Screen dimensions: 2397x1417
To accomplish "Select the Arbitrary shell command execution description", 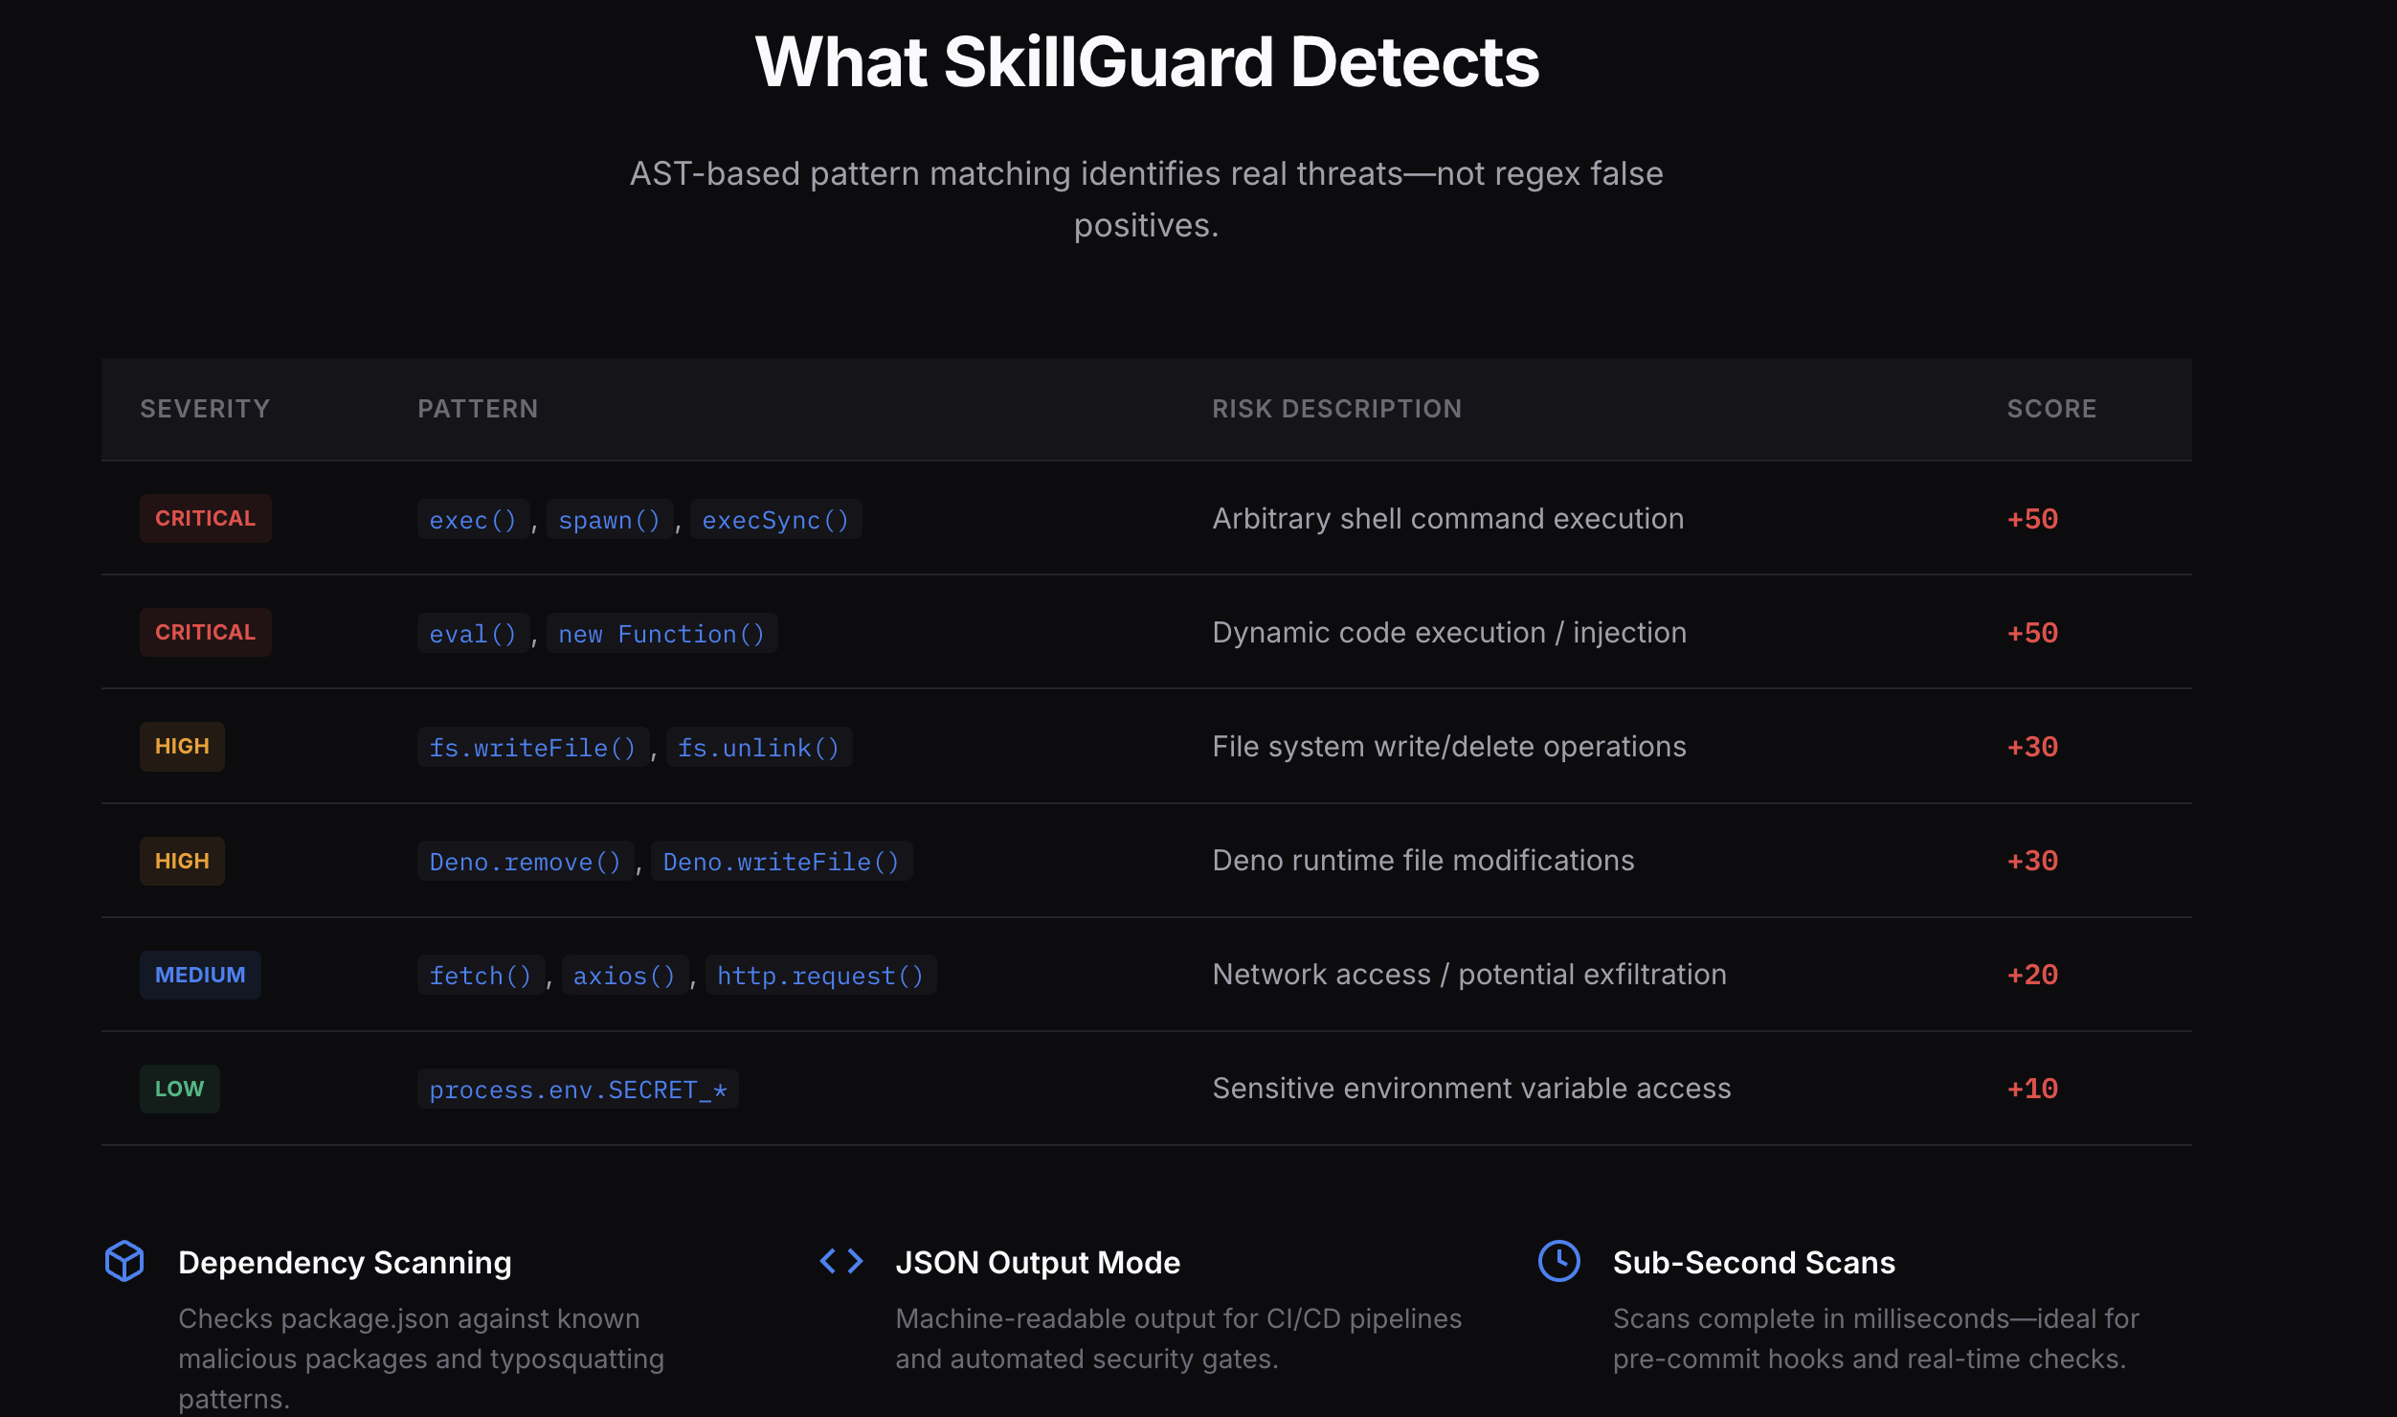I will click(x=1447, y=518).
